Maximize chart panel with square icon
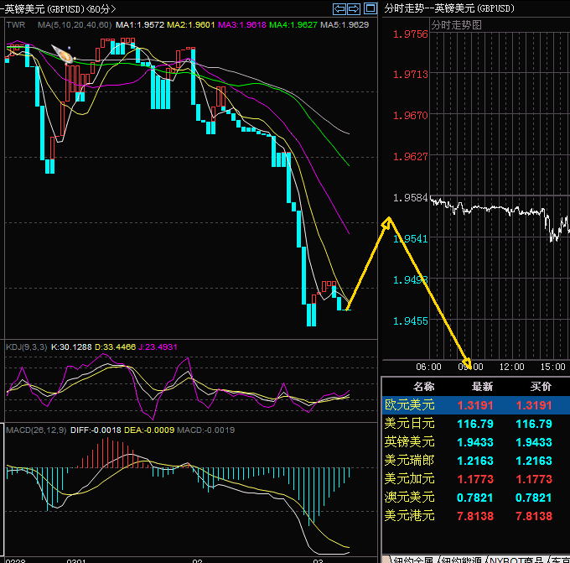570x563 pixels. click(x=370, y=8)
